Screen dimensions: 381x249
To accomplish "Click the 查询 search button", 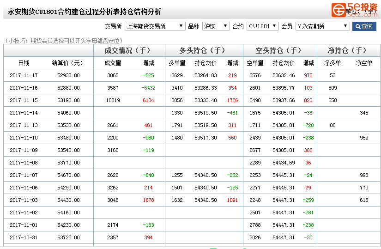I will [x=364, y=26].
